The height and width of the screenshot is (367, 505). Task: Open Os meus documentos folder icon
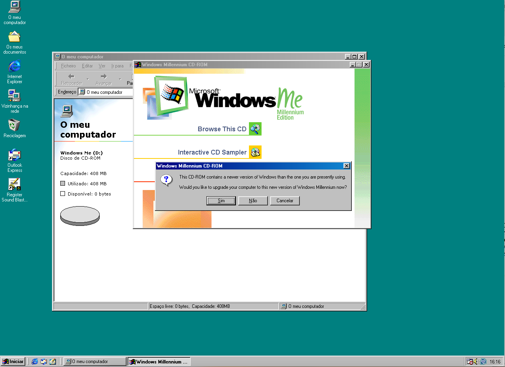pyautogui.click(x=15, y=37)
